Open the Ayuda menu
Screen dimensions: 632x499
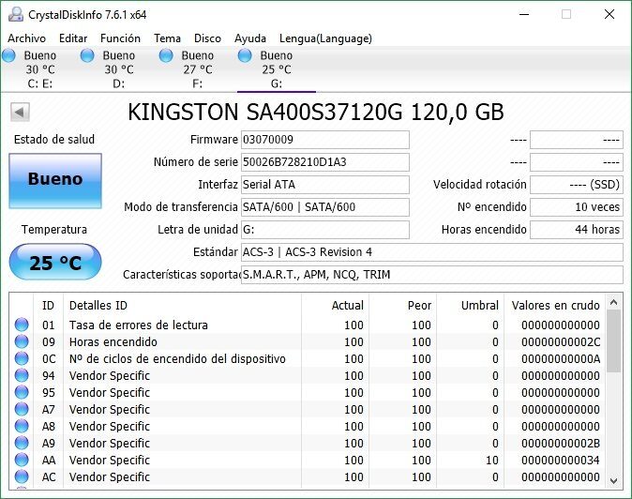pyautogui.click(x=250, y=38)
